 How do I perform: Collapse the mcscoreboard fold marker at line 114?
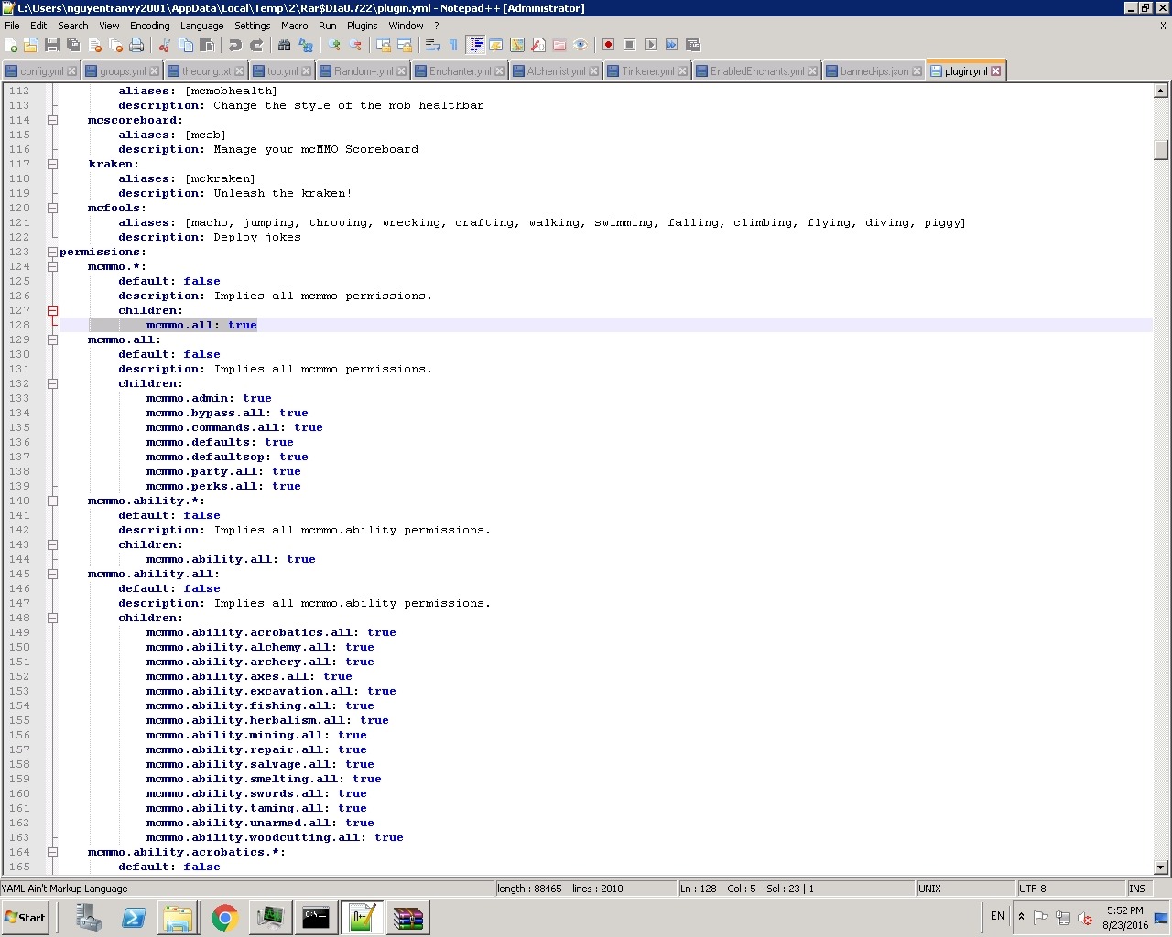click(52, 120)
